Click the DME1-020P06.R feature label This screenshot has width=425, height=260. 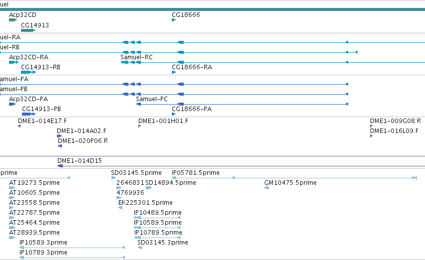tap(83, 141)
